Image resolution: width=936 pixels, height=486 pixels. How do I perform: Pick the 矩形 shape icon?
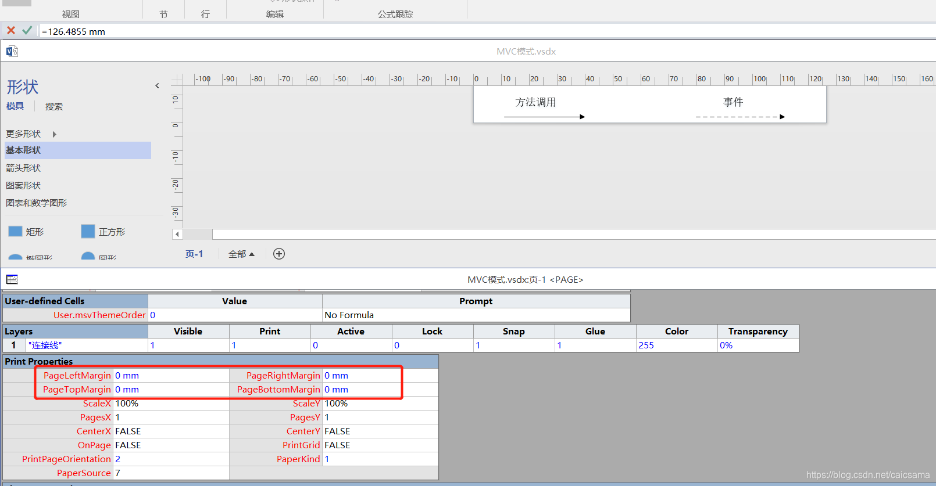(x=15, y=231)
